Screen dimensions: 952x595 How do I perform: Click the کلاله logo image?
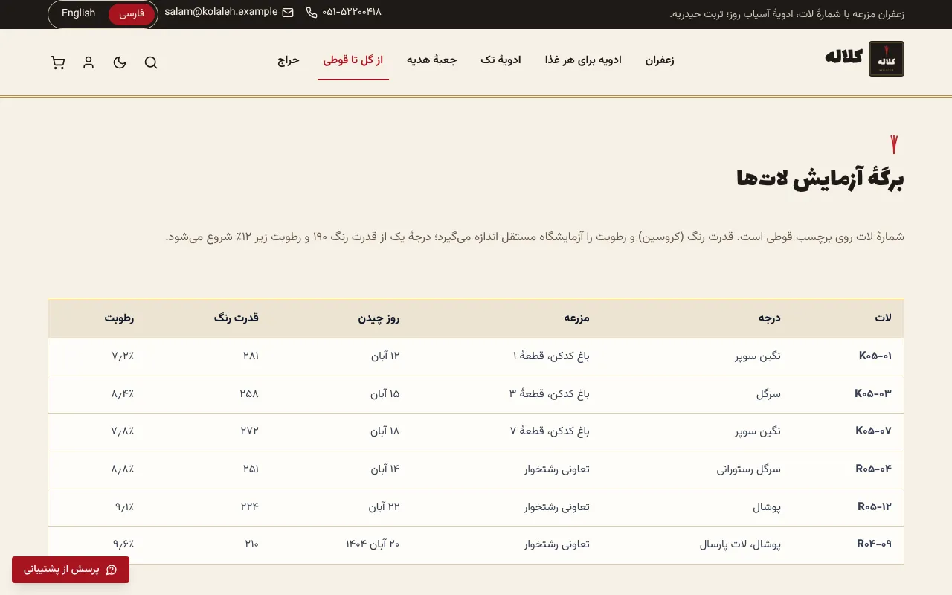pyautogui.click(x=887, y=59)
